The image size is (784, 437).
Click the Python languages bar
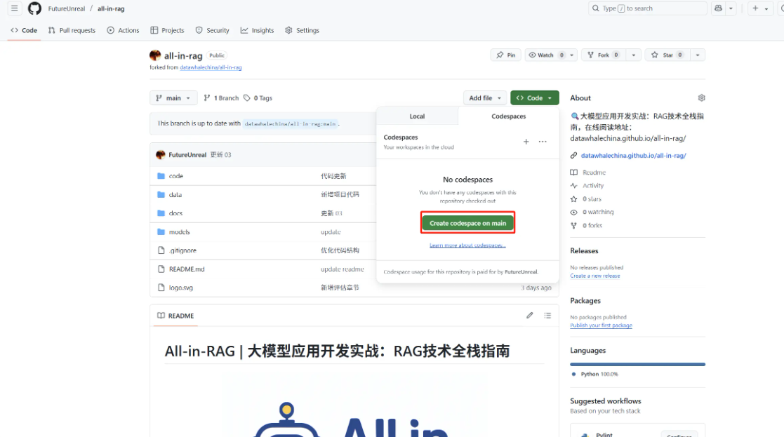pos(637,364)
